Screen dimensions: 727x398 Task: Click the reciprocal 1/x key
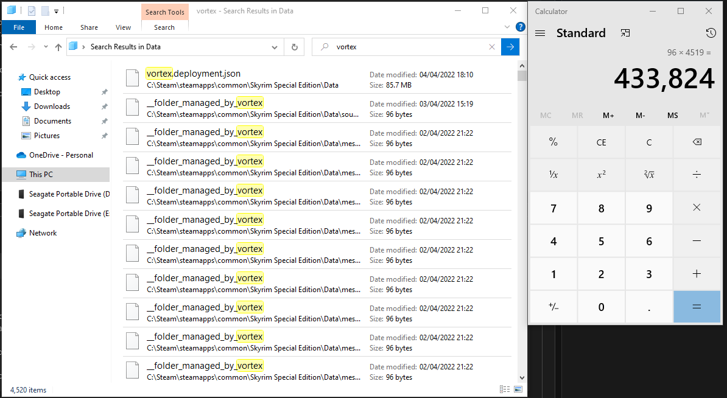pyautogui.click(x=553, y=175)
